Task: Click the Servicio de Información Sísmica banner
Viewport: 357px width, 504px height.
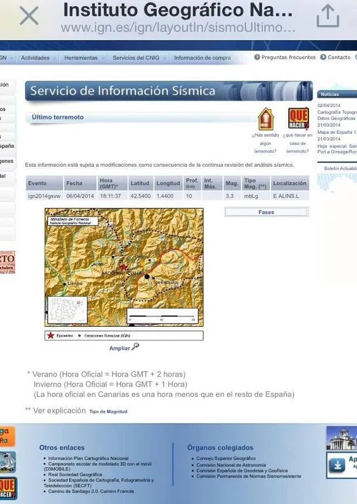Action: click(x=169, y=91)
